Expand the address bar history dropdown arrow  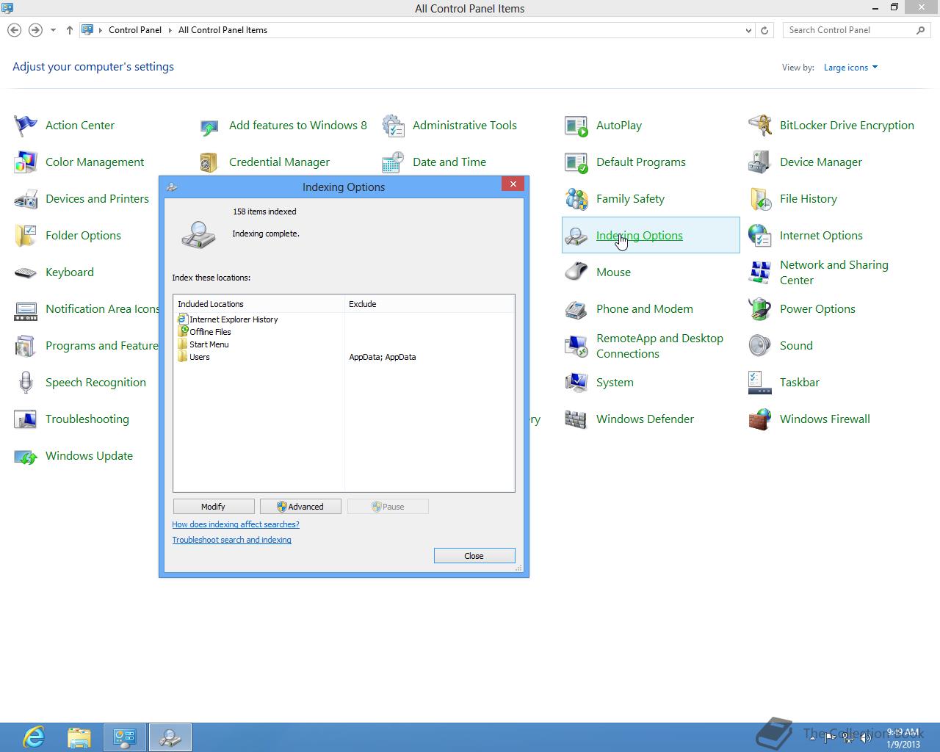tap(748, 30)
